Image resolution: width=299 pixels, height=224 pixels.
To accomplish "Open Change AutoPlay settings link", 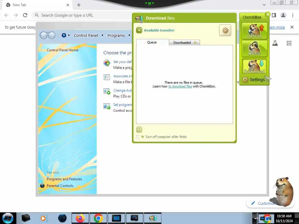I will pos(122,90).
